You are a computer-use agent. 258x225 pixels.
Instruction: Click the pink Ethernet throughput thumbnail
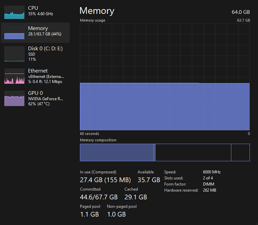(14, 76)
